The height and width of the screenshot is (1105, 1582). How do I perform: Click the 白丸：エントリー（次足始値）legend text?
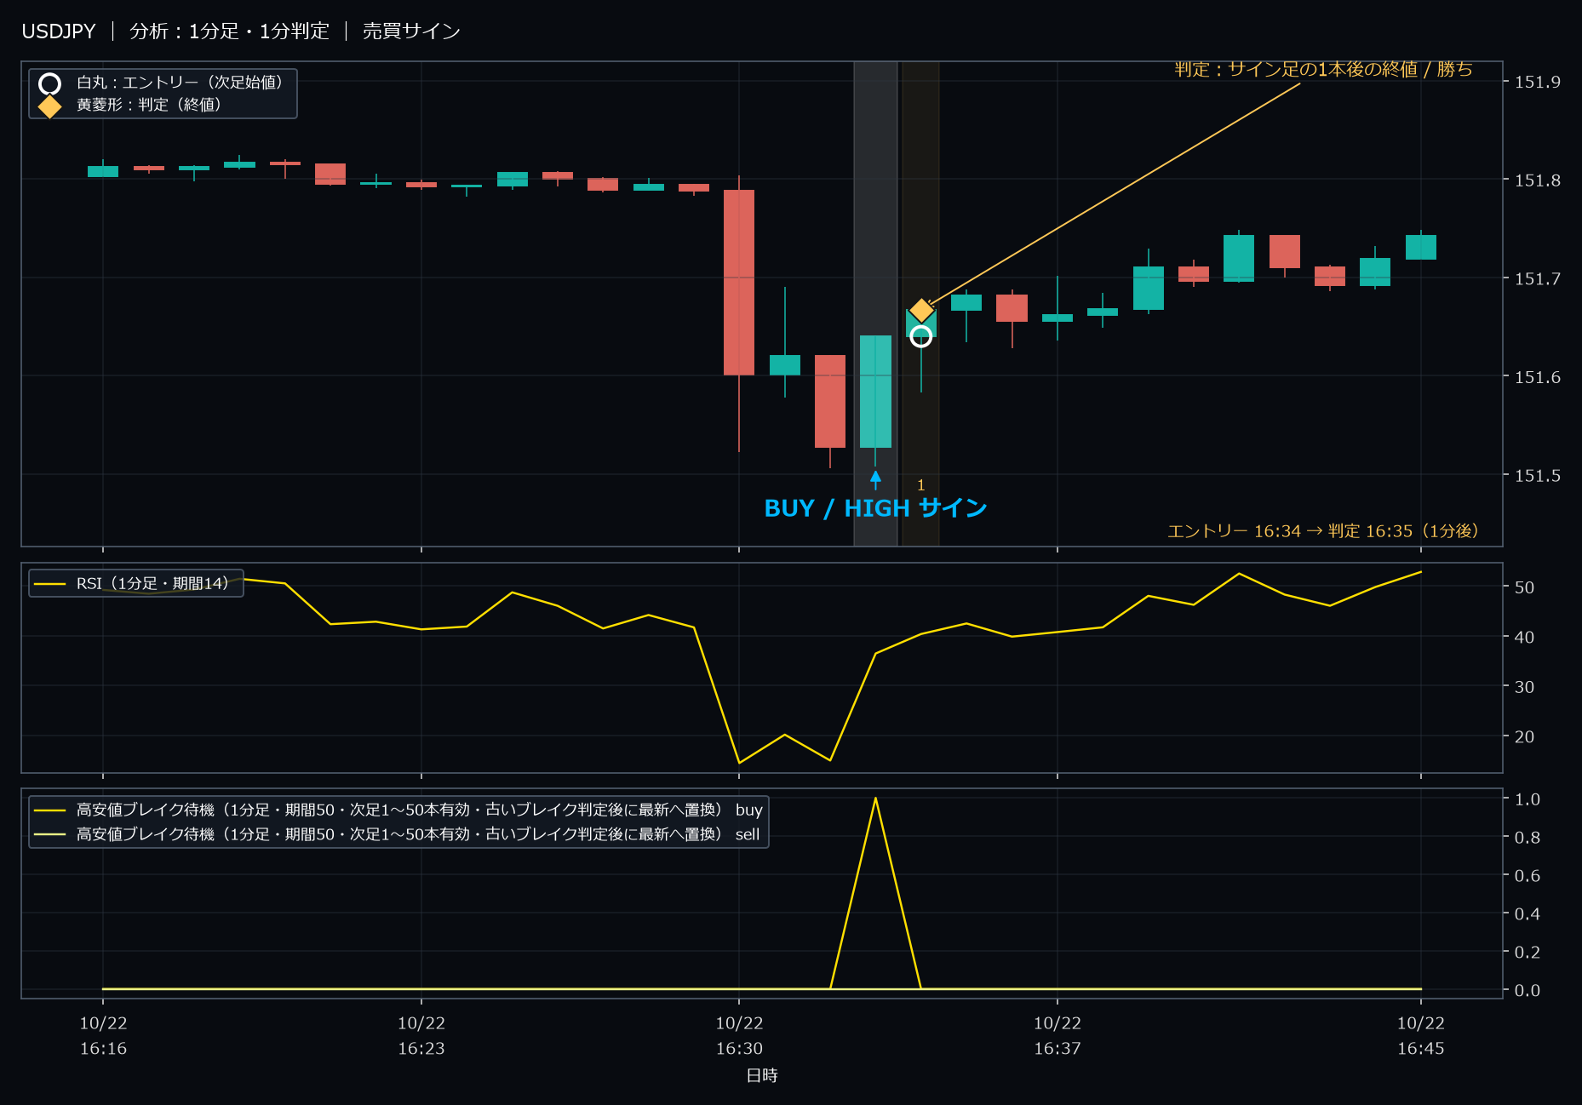tap(179, 83)
